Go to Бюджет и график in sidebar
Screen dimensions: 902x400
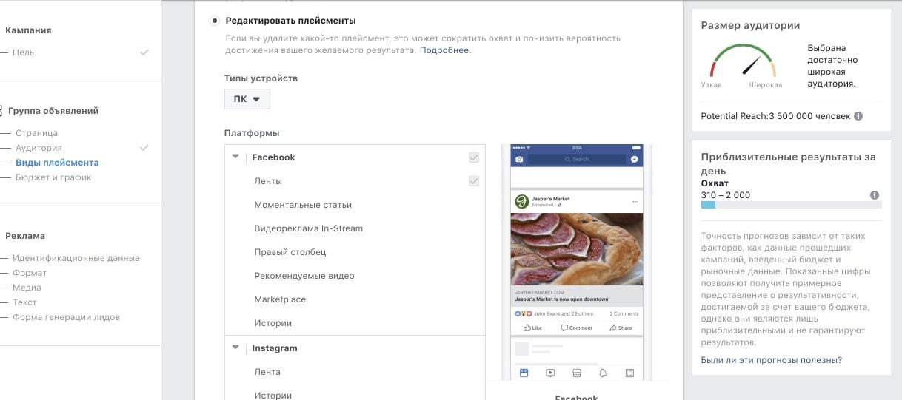pyautogui.click(x=54, y=177)
